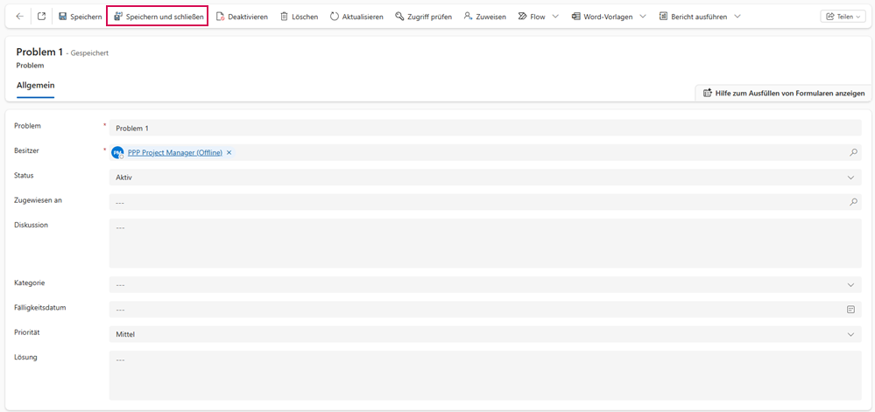The width and height of the screenshot is (875, 412).
Task: Expand Word-Vorlagen dropdown arrow
Action: (642, 17)
